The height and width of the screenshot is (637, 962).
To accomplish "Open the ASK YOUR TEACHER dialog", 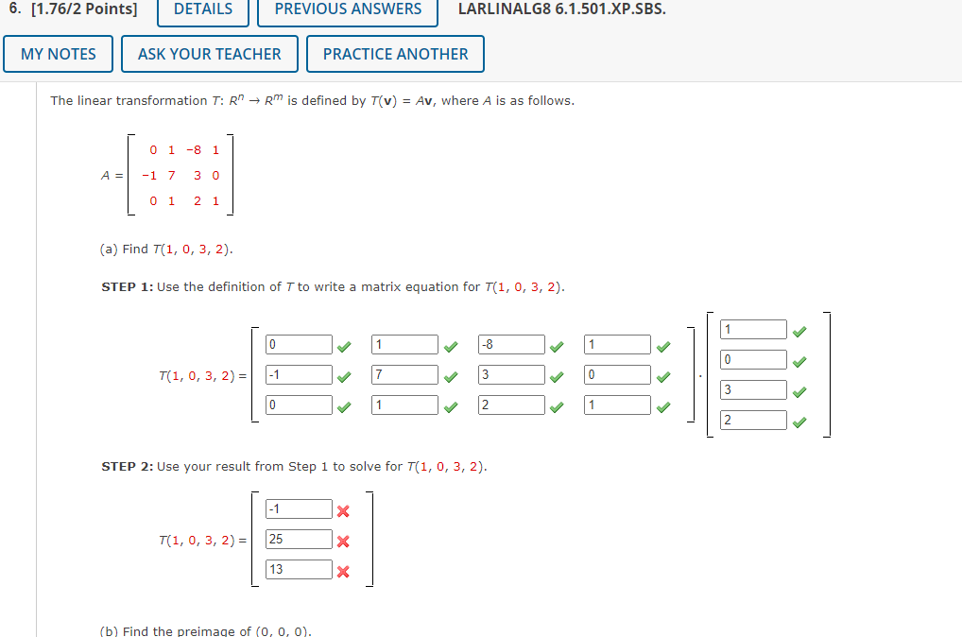I will coord(209,54).
